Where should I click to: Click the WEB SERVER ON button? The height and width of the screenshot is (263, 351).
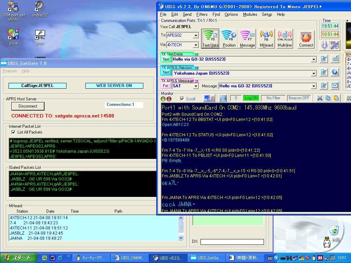pyautogui.click(x=114, y=86)
